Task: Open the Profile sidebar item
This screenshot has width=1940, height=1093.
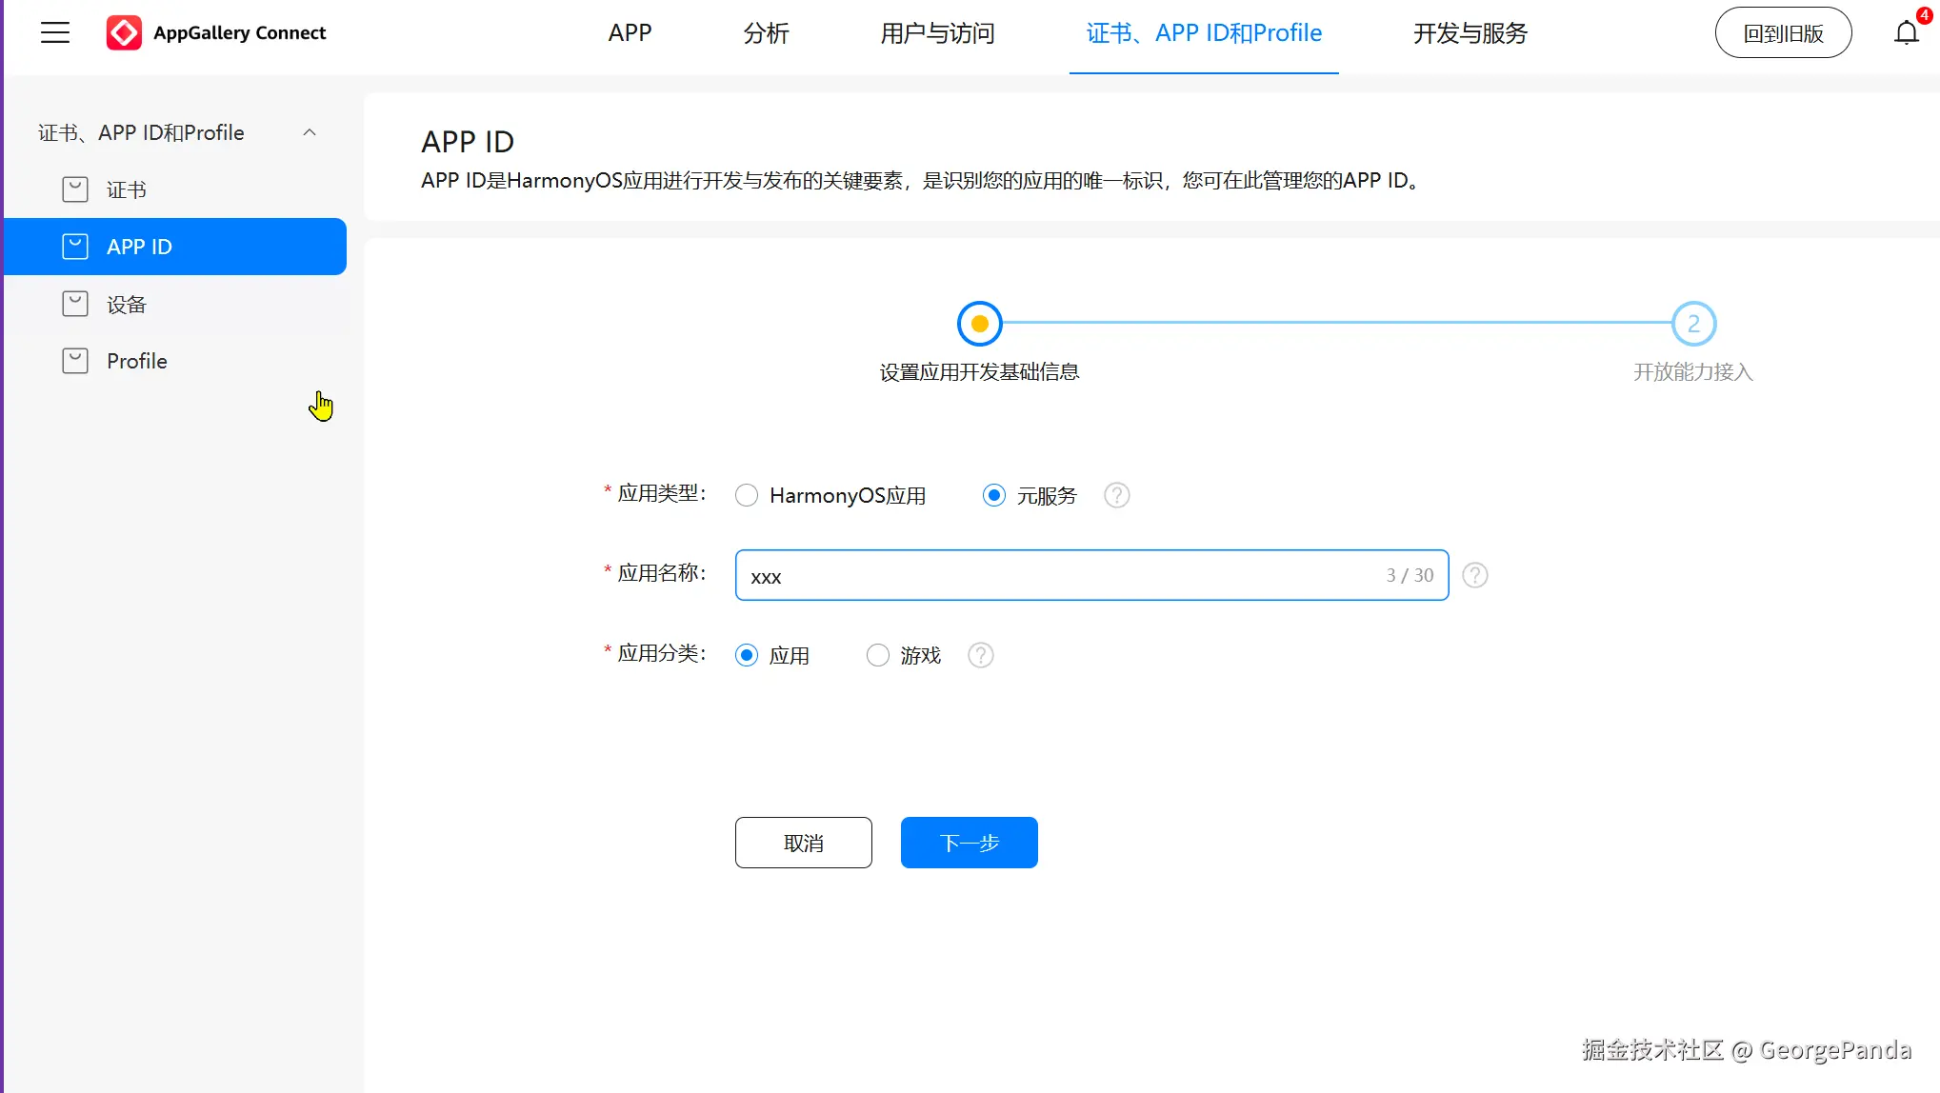Action: (x=136, y=360)
